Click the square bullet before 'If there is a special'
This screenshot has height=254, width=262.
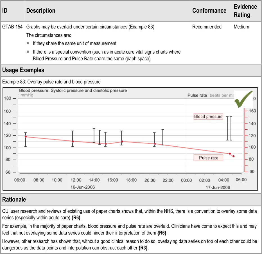click(28, 52)
